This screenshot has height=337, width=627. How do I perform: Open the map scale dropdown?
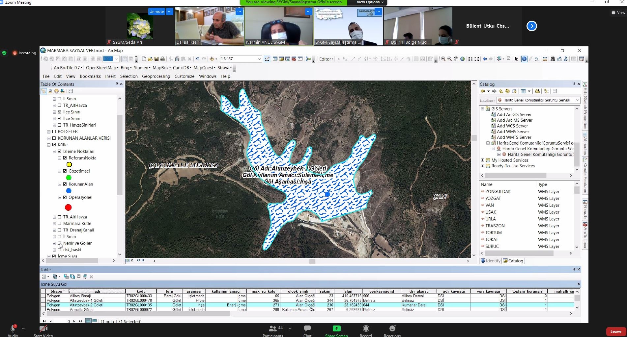[x=259, y=59]
